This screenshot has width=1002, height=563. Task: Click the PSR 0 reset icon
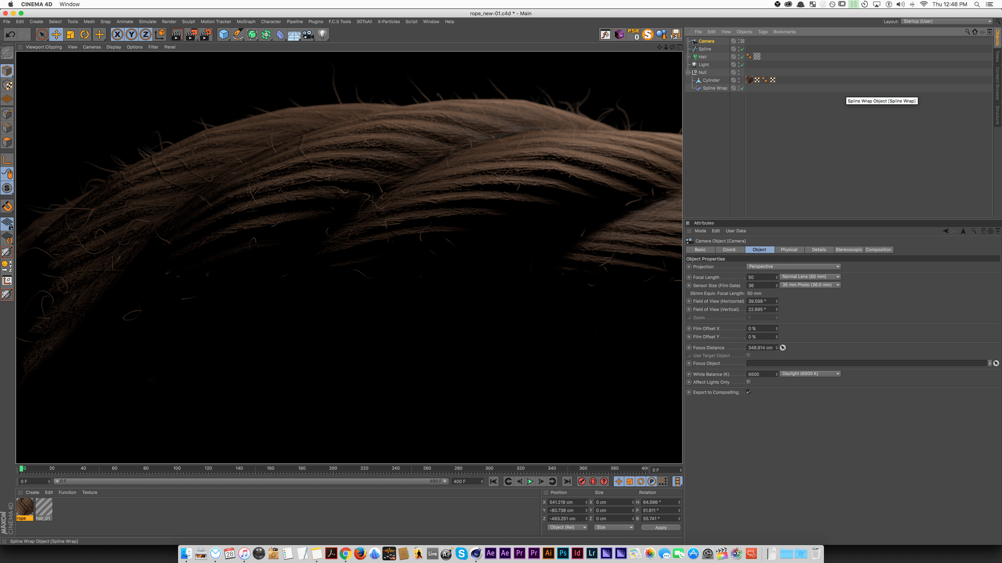634,34
